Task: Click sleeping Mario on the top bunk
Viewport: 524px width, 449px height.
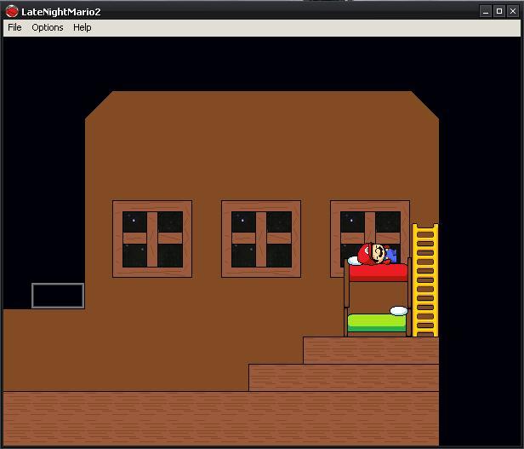Action: [x=377, y=254]
